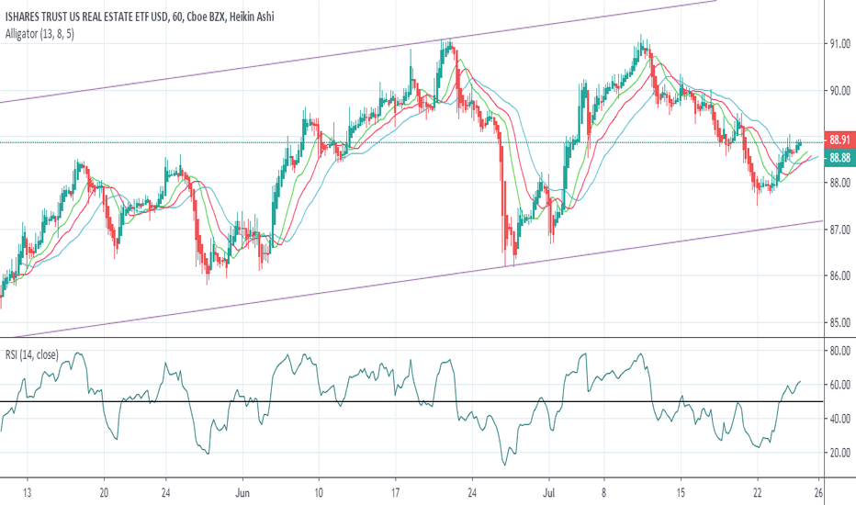Click the 85.00 price axis label
This screenshot has height=505, width=856.
pyautogui.click(x=839, y=322)
